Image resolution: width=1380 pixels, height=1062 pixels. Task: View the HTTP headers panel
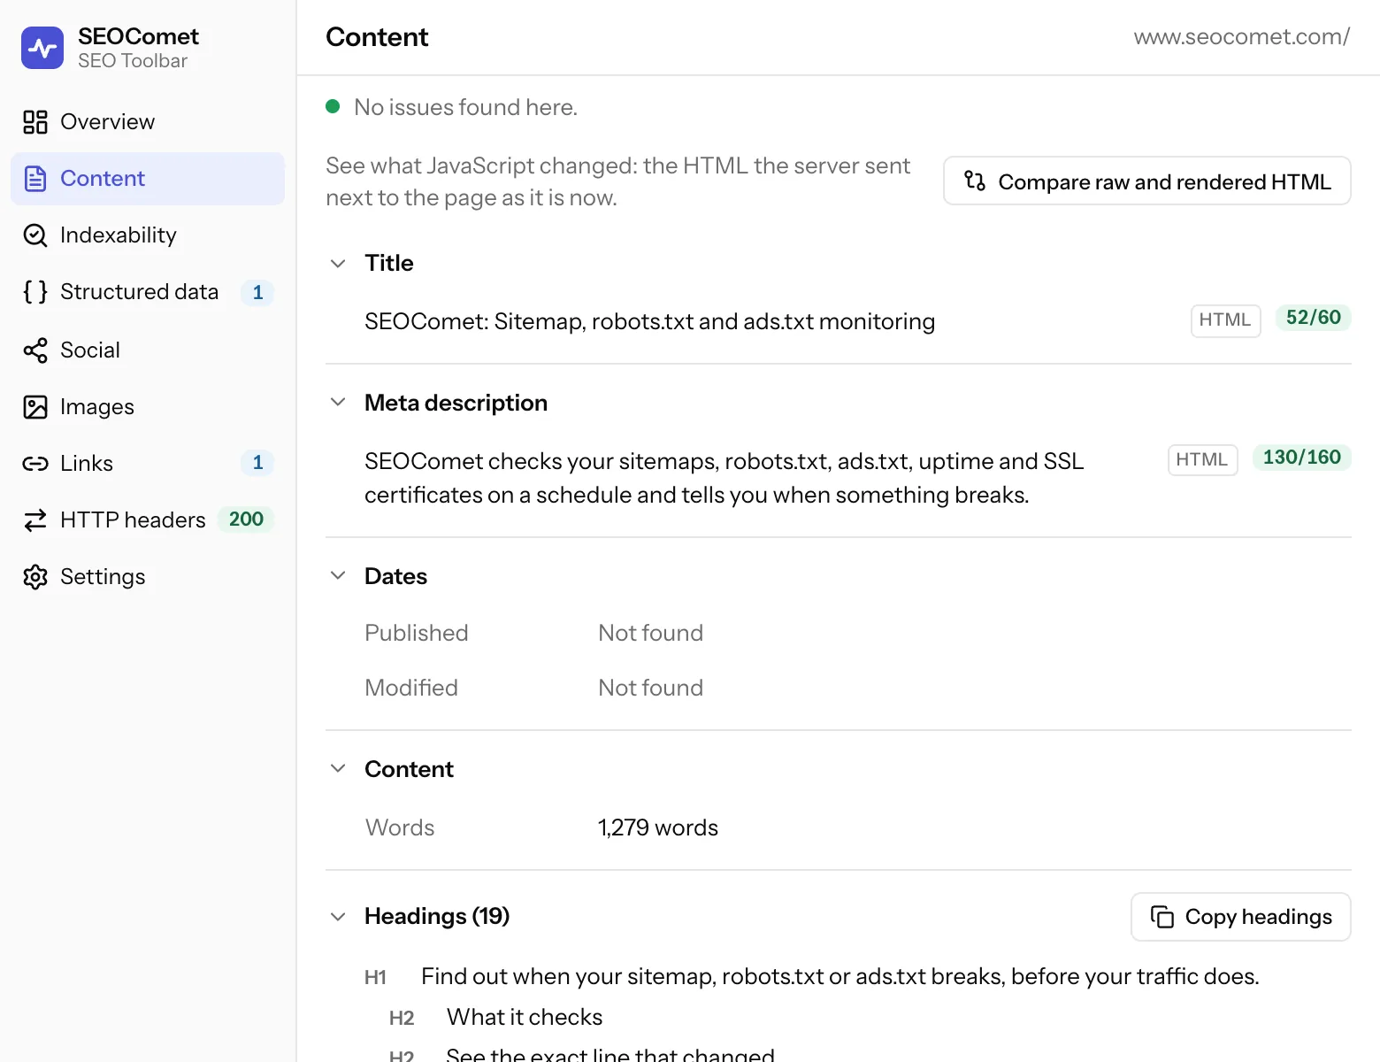[x=148, y=520]
